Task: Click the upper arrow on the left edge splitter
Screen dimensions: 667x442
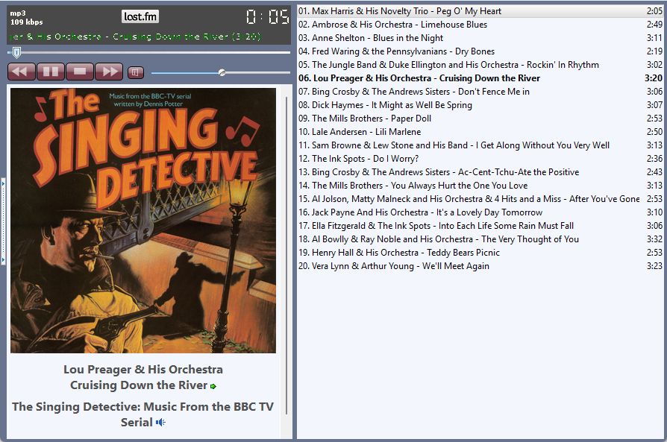Action: [x=3, y=184]
